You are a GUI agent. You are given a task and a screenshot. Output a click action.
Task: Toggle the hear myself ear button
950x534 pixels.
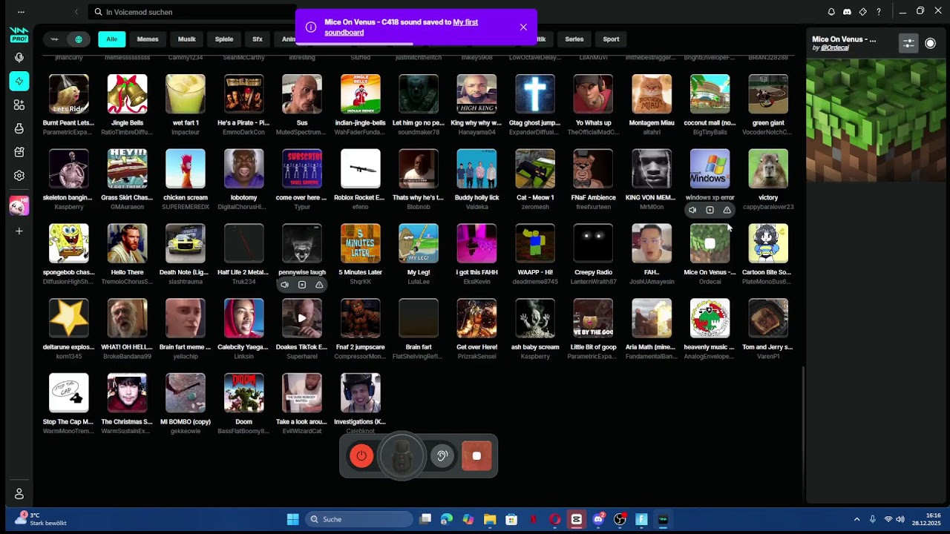pyautogui.click(x=442, y=456)
